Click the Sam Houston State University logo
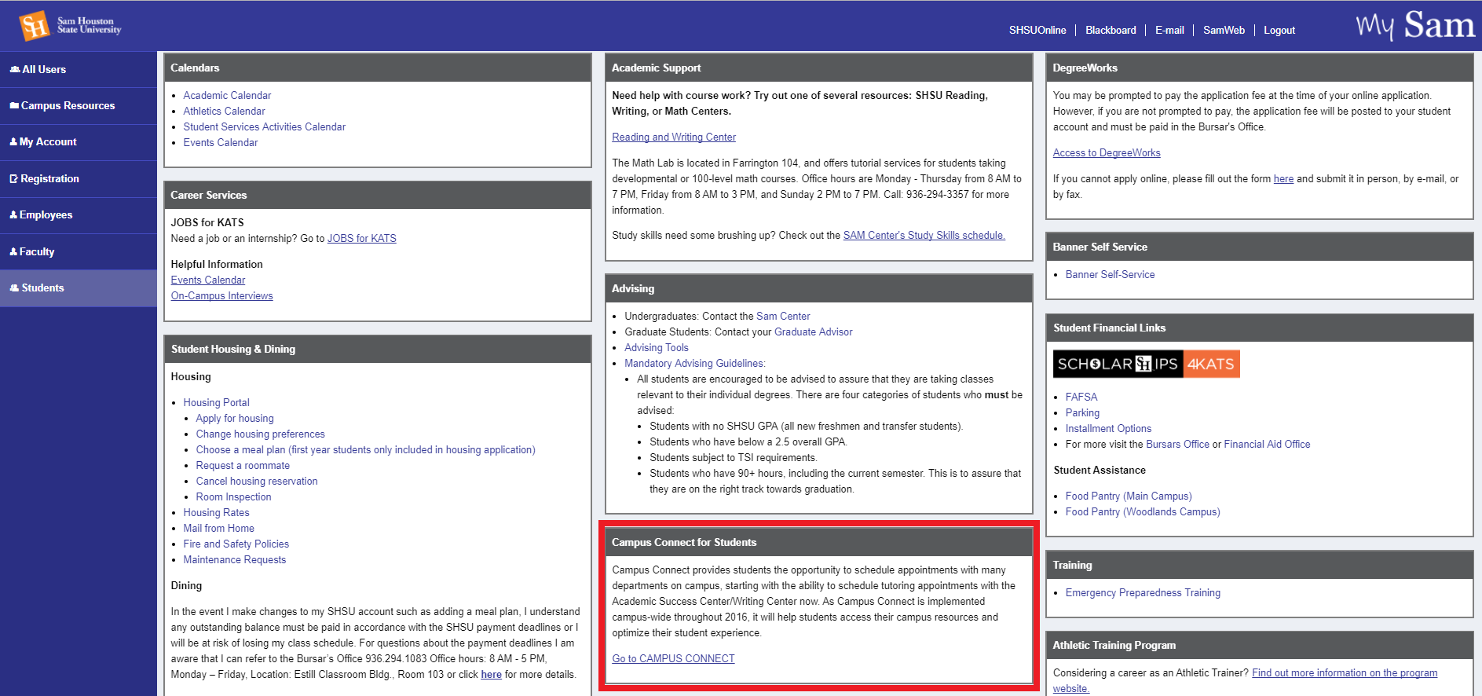This screenshot has width=1482, height=696. [x=70, y=26]
